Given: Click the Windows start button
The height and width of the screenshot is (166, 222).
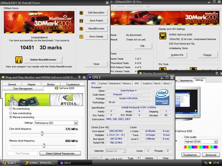Looking at the screenshot, I should click(x=9, y=163).
